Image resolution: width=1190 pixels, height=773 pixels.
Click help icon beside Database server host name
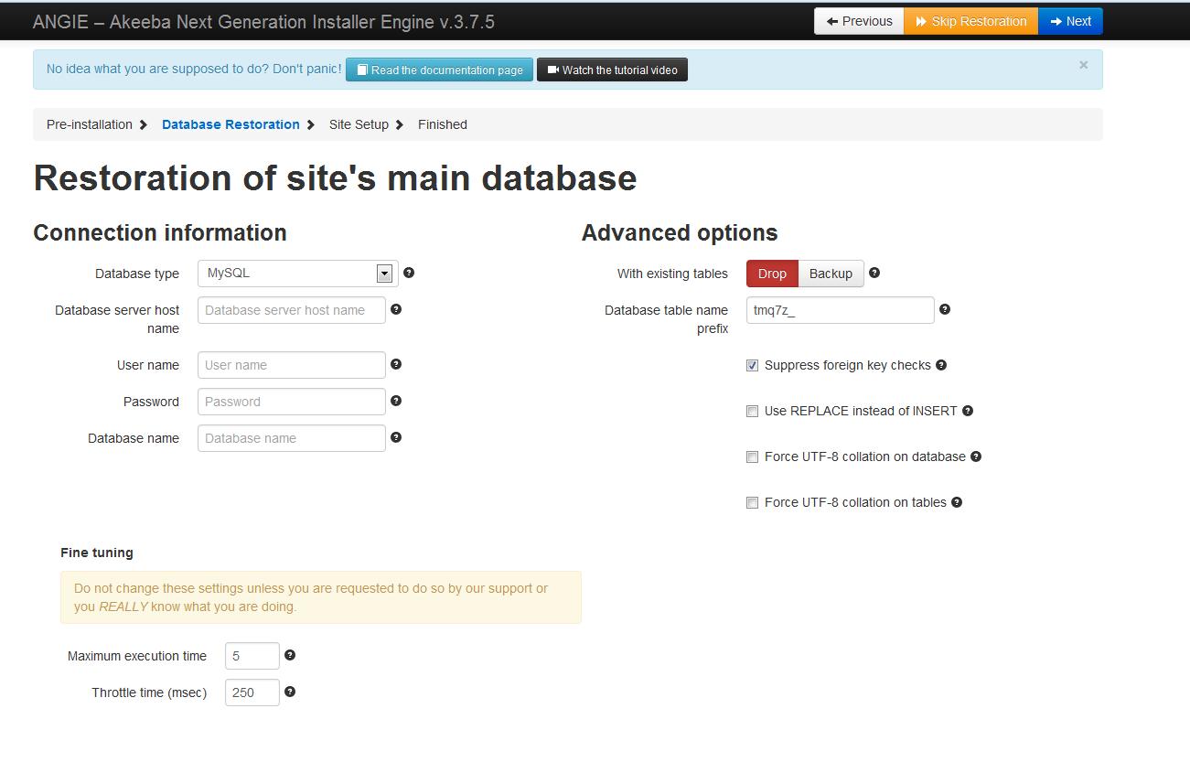(x=396, y=309)
